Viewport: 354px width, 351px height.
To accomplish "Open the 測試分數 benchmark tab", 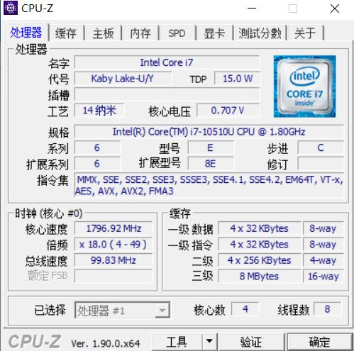I will coord(260,33).
